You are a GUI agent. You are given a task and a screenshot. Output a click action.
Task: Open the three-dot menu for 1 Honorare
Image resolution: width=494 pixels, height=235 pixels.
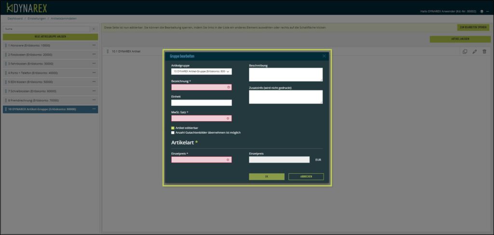pos(94,45)
